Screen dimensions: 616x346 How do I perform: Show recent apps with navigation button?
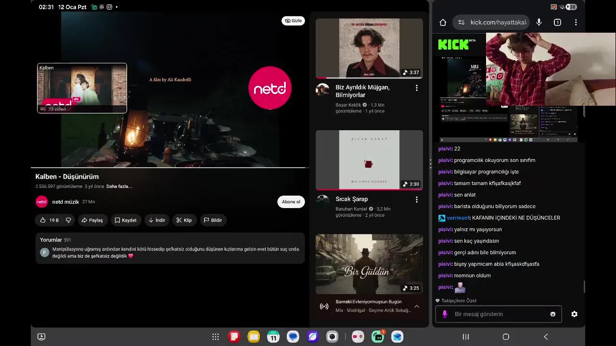pyautogui.click(x=466, y=337)
